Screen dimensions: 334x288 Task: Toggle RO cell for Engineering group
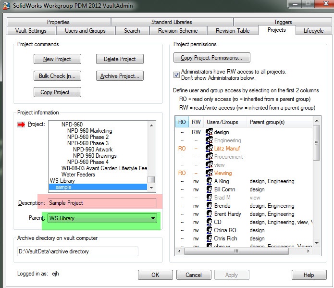182,140
